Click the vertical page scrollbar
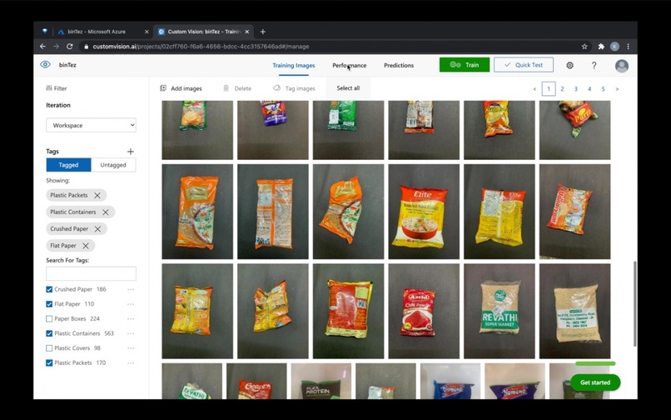Image resolution: width=671 pixels, height=420 pixels. coord(634,303)
